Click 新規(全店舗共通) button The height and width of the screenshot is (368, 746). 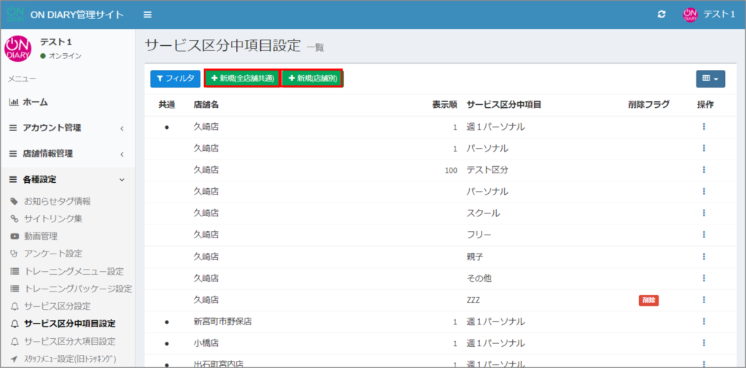242,78
